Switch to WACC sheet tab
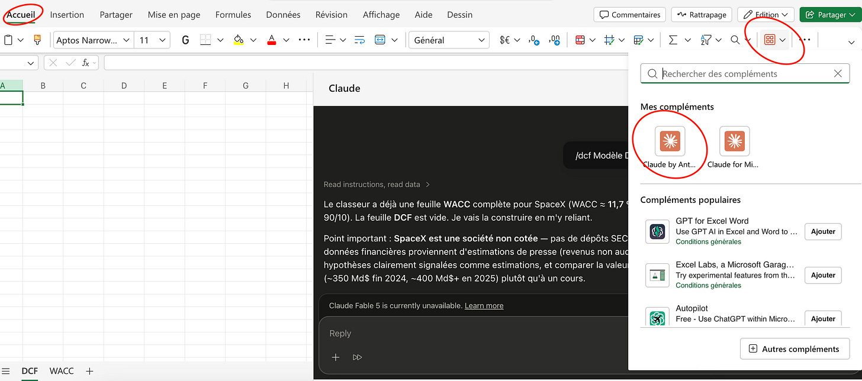The height and width of the screenshot is (381, 862). [62, 371]
